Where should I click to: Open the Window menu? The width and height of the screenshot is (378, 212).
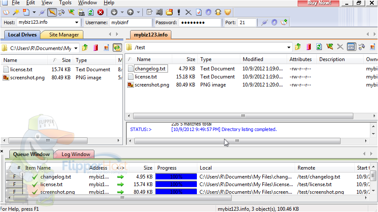(88, 3)
